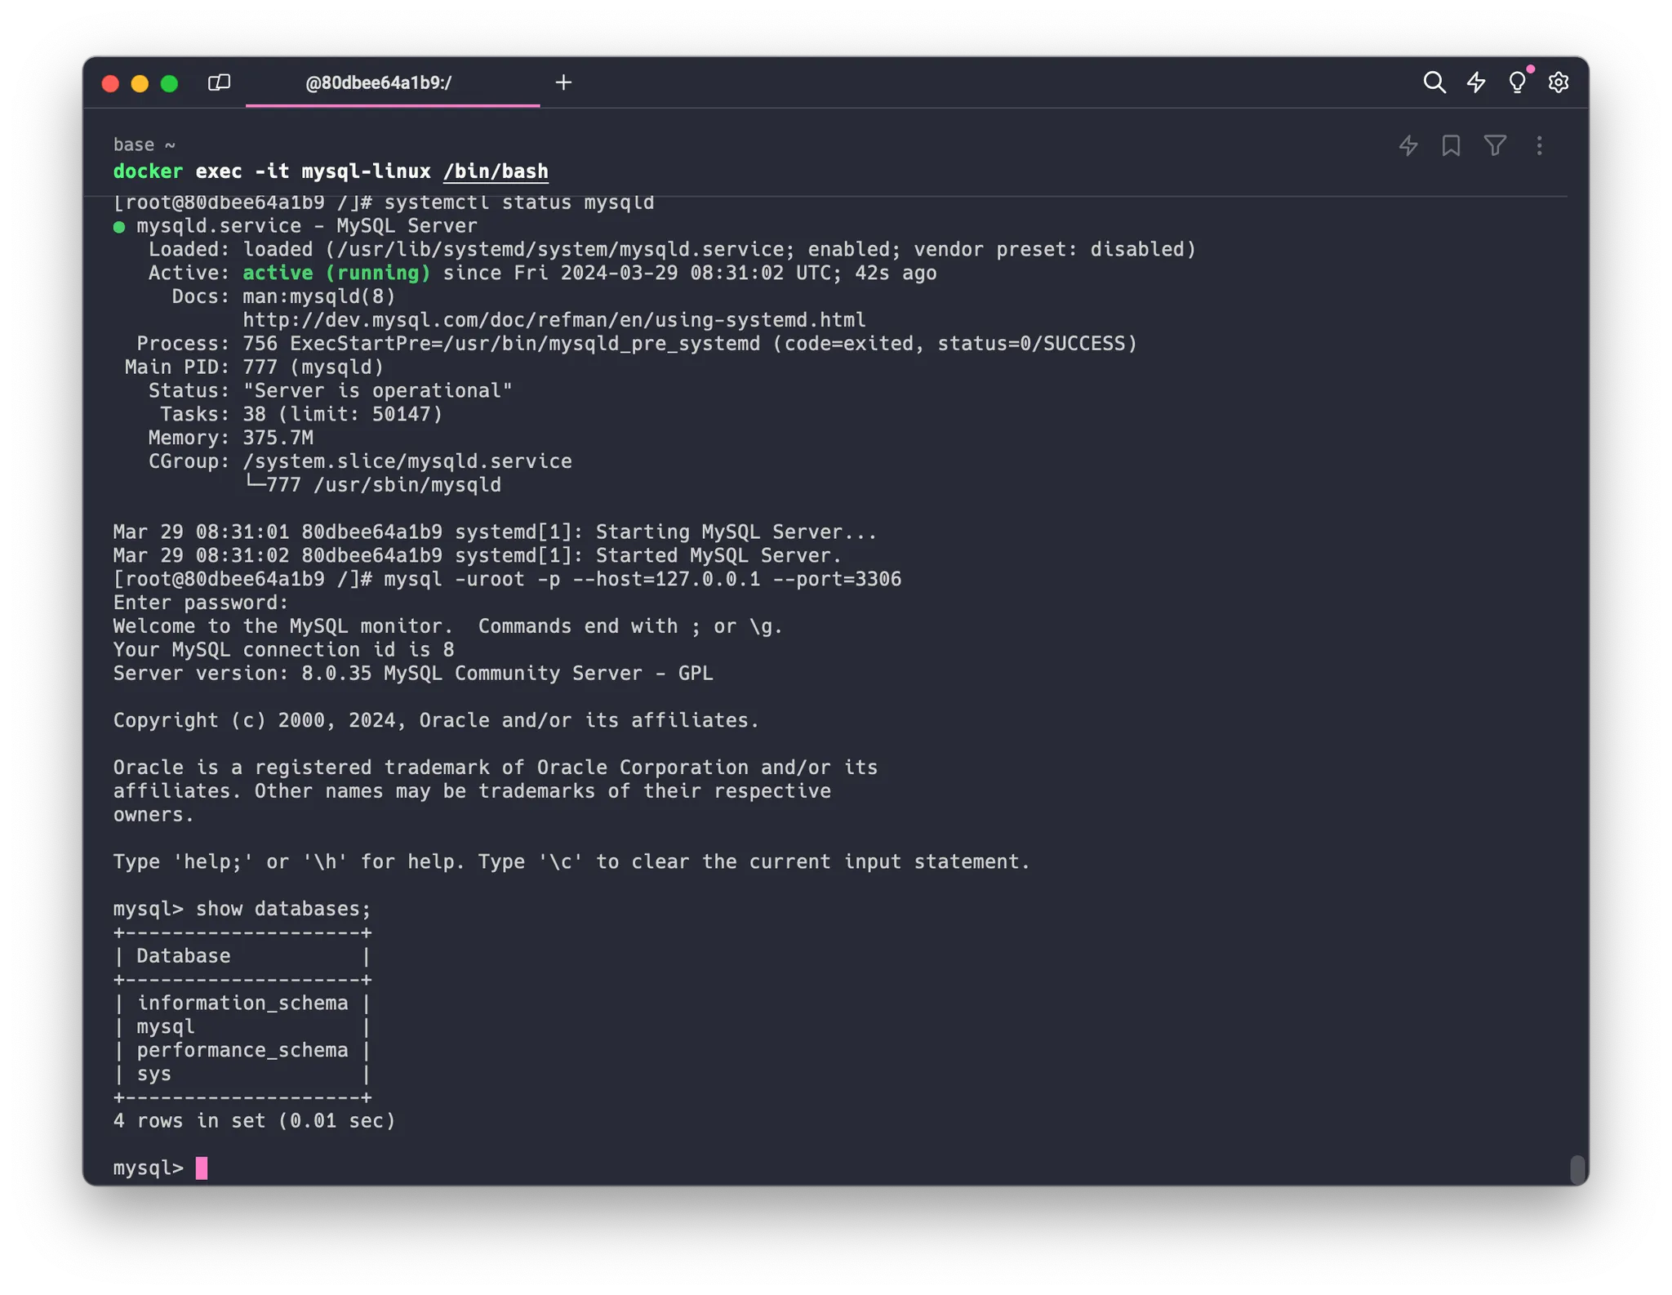The width and height of the screenshot is (1672, 1295).
Task: Open the search icon in title bar
Action: tap(1434, 82)
